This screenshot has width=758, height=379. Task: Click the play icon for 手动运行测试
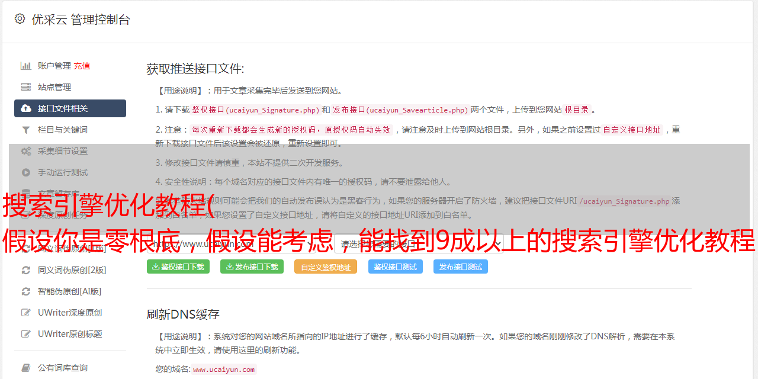point(26,172)
